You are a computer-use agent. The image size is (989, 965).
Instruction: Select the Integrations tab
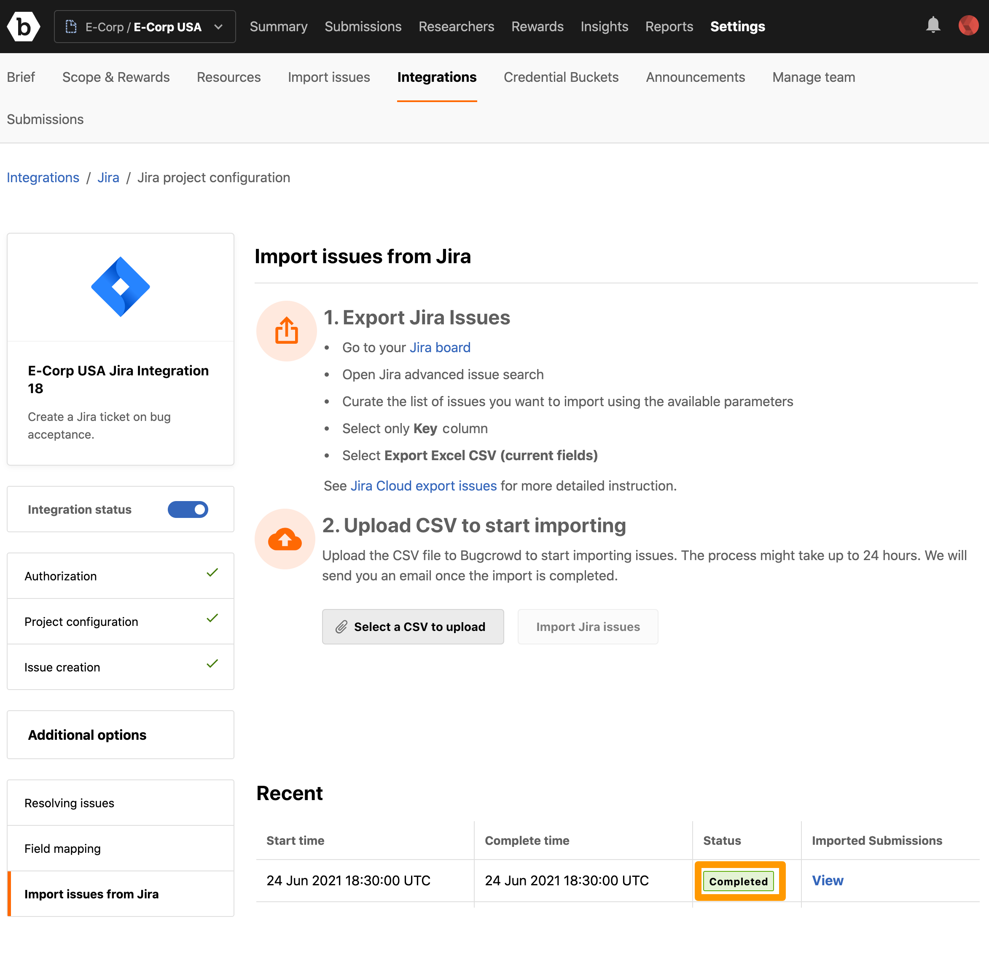(437, 77)
